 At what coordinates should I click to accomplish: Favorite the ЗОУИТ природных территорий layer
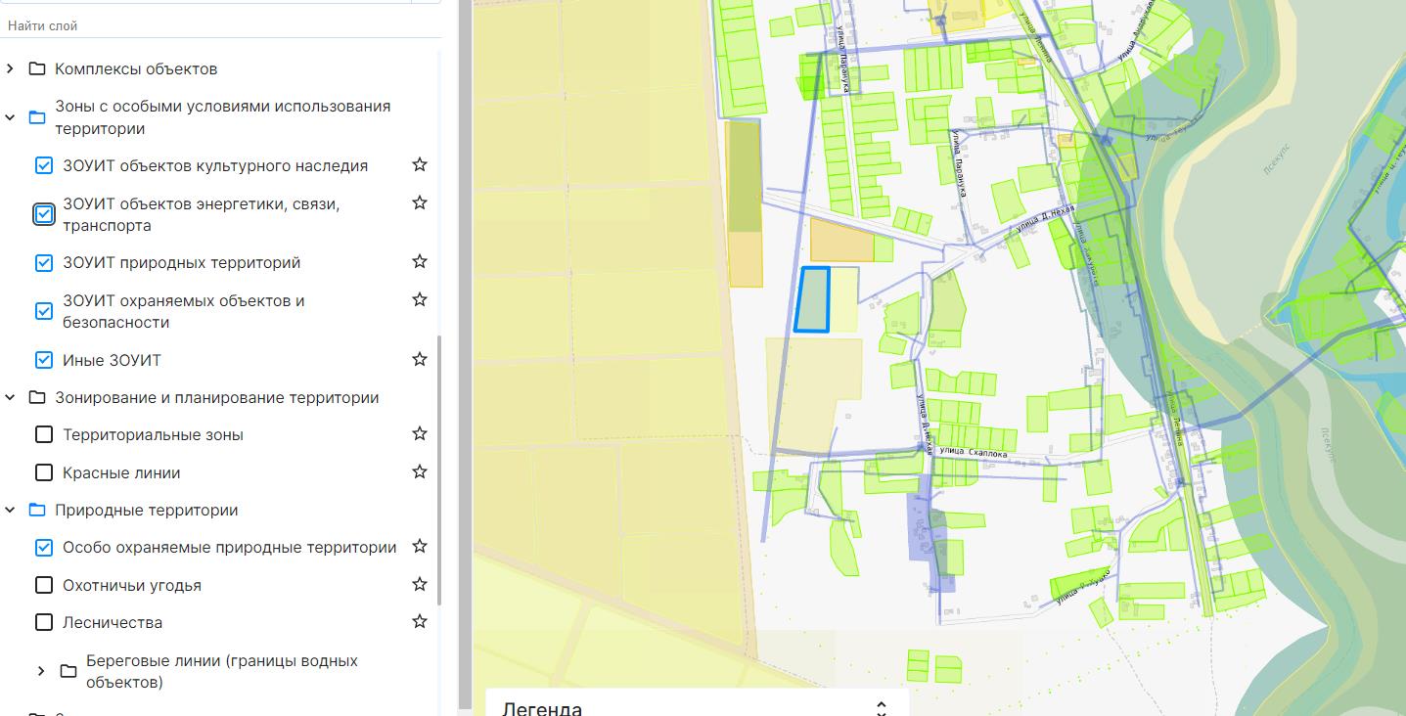click(420, 261)
